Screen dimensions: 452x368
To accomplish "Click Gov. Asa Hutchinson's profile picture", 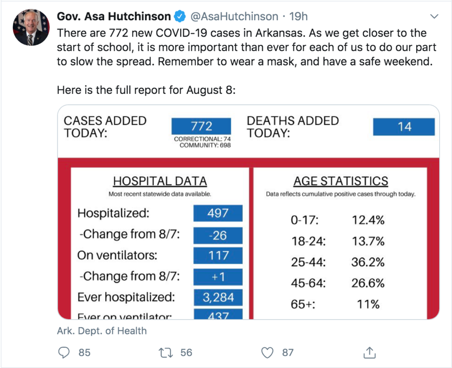I will click(x=31, y=27).
